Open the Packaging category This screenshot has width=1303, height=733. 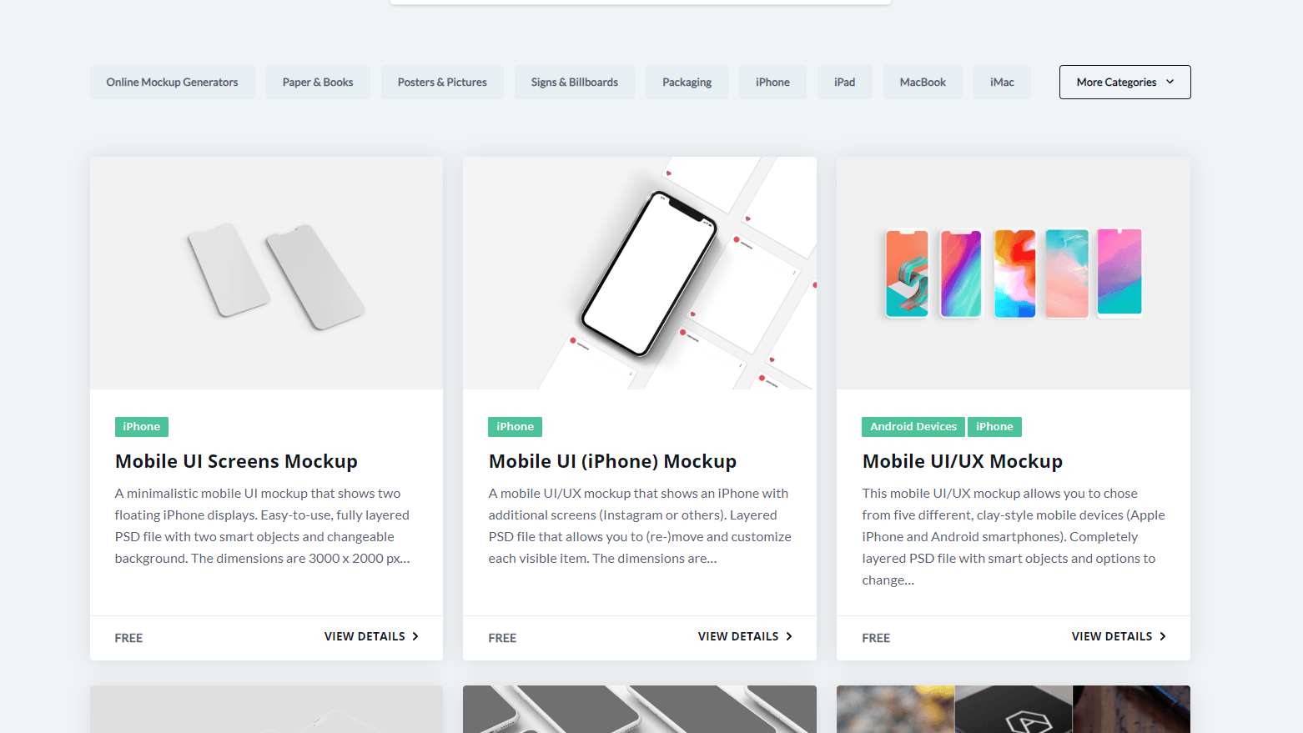pos(687,82)
